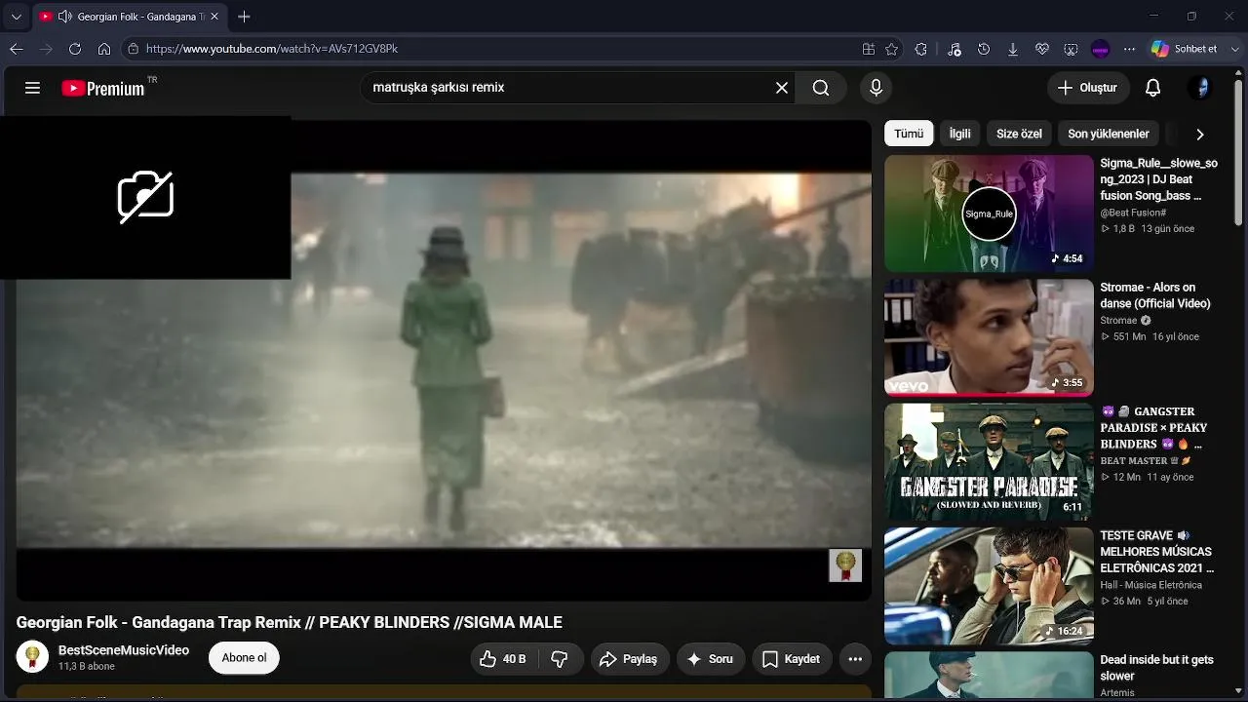Subscribe with the Abone ol button
The width and height of the screenshot is (1248, 702).
point(244,658)
